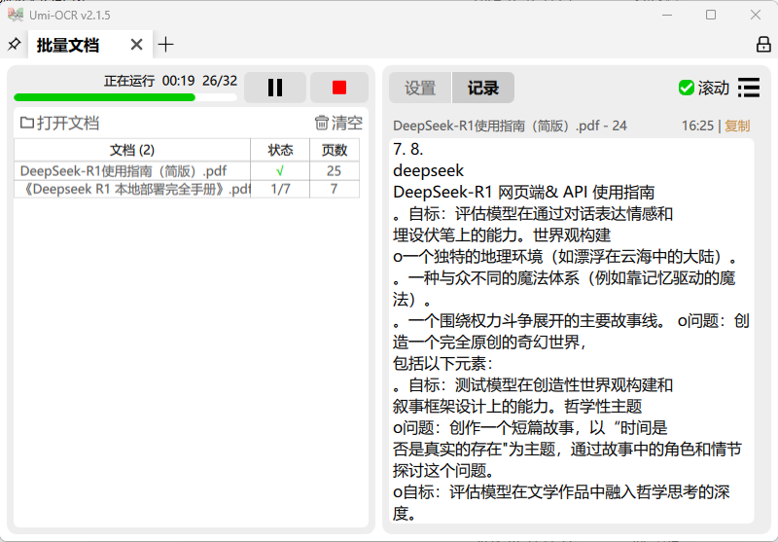Pause the running OCR task

[x=275, y=88]
